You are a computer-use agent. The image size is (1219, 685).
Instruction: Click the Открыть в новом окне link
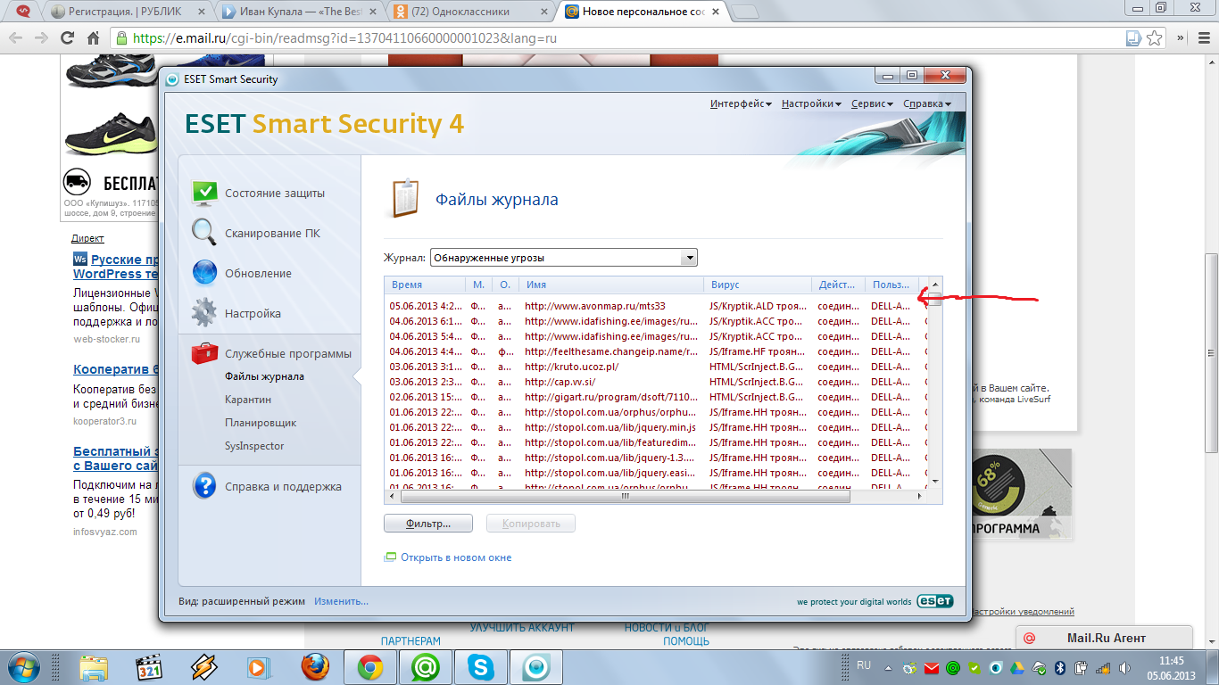click(x=456, y=557)
